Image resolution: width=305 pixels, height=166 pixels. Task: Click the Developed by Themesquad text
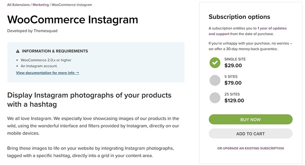pyautogui.click(x=32, y=31)
